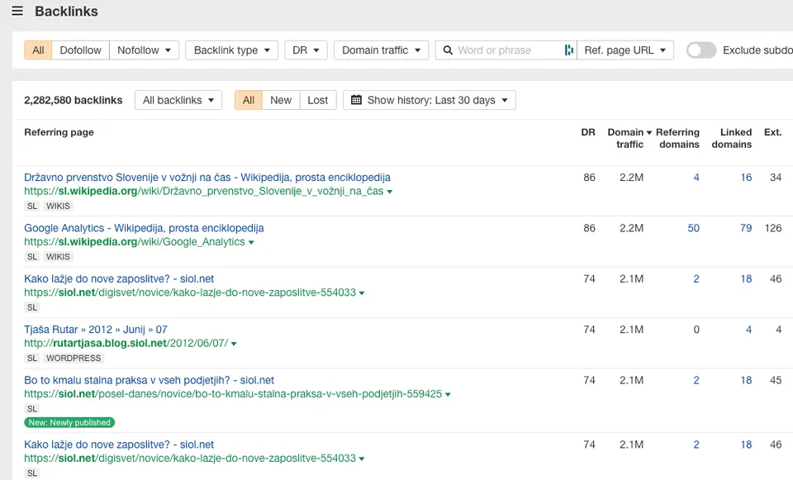
Task: Click the Ext. column header
Action: point(773,132)
